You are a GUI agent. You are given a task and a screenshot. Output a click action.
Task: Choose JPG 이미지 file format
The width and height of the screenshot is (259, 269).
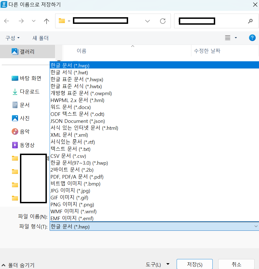tap(70, 191)
